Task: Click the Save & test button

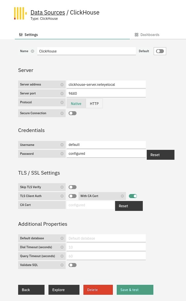Action: [135, 290]
